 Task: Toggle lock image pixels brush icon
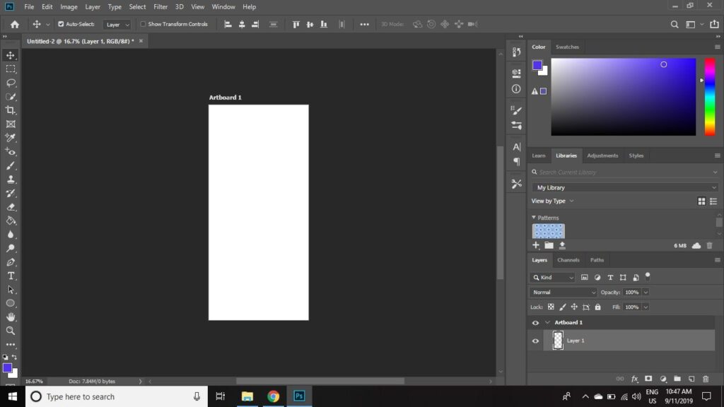click(562, 307)
